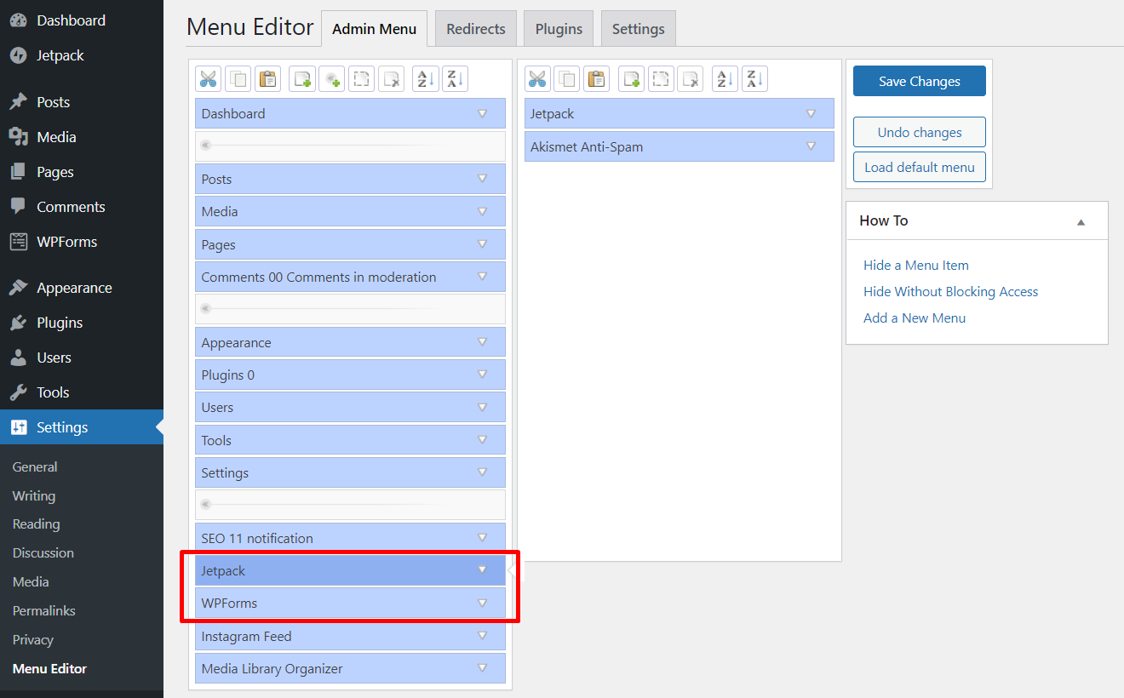This screenshot has width=1124, height=698.
Task: Open the Plugins tab in Menu Editor
Action: tap(559, 29)
